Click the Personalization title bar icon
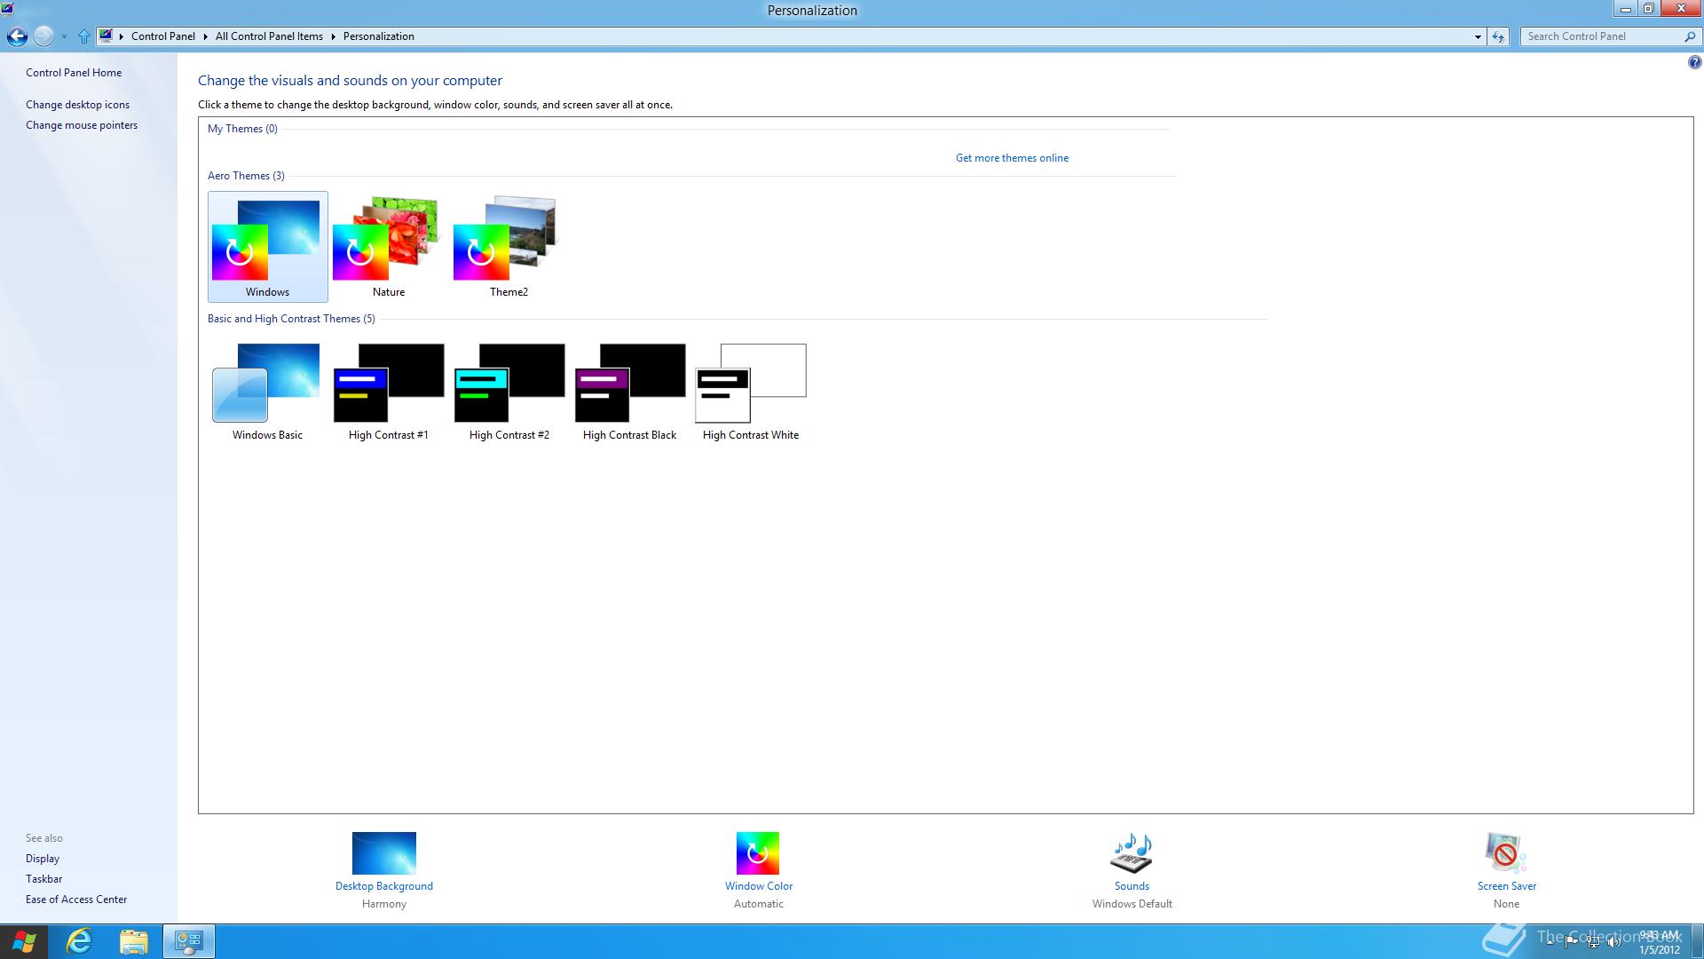Viewport: 1704px width, 959px height. coord(7,9)
